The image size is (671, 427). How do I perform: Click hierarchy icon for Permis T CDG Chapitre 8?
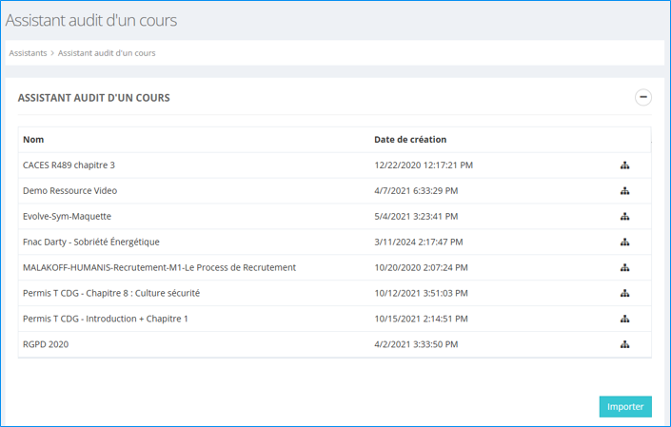625,294
